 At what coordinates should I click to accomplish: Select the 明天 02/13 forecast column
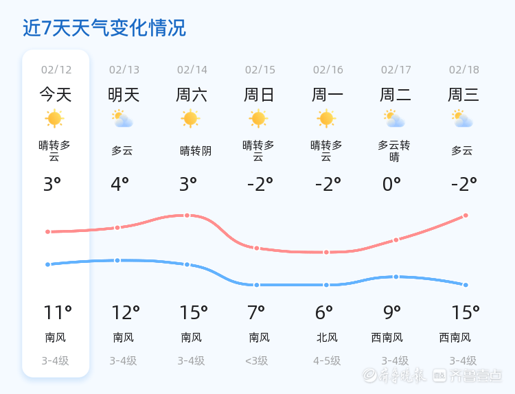(x=124, y=213)
